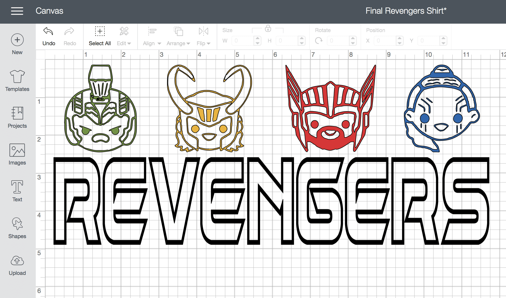
Task: Click the New project plus icon
Action: click(x=17, y=40)
